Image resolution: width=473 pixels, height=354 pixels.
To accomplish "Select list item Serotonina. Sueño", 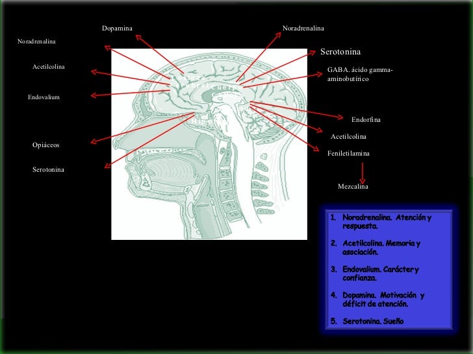I will 367,321.
